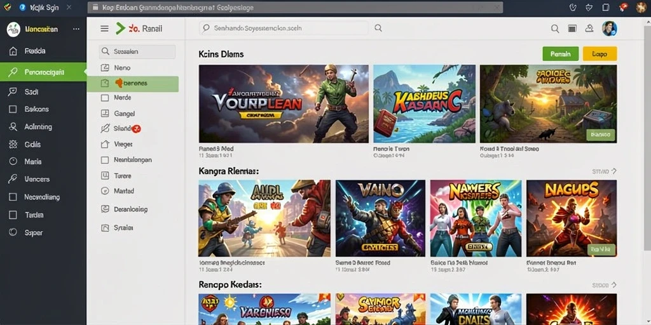Click the yellow Uapo button

pos(600,54)
